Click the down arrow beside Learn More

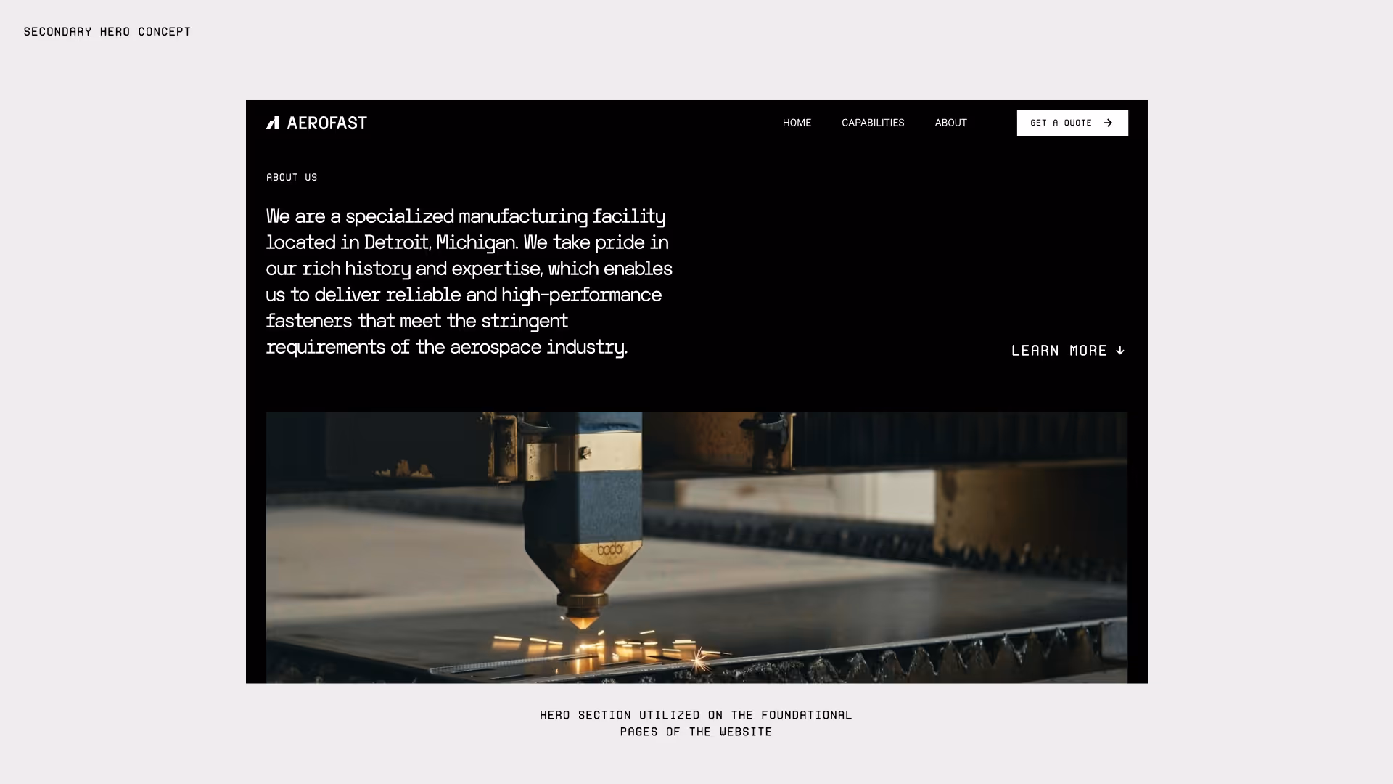[1119, 351]
